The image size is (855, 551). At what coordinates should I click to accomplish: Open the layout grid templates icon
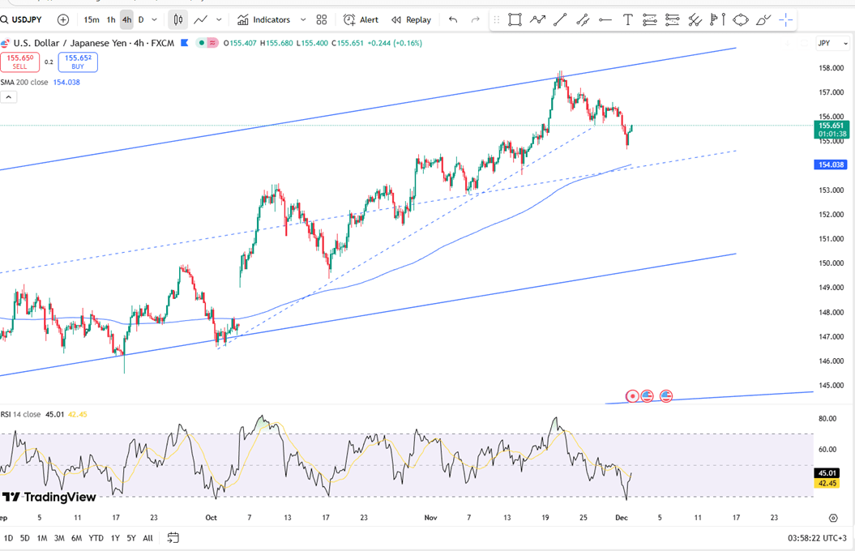point(322,19)
